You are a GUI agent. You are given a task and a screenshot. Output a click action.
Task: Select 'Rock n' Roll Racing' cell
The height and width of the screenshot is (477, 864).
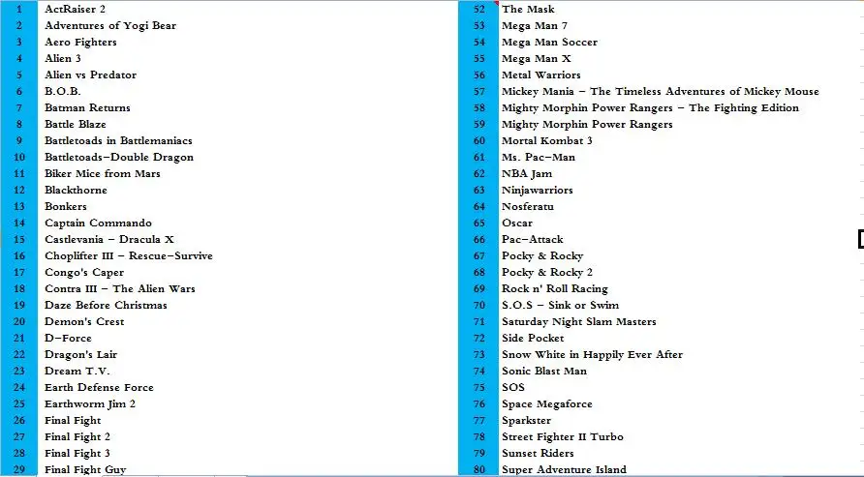[554, 289]
